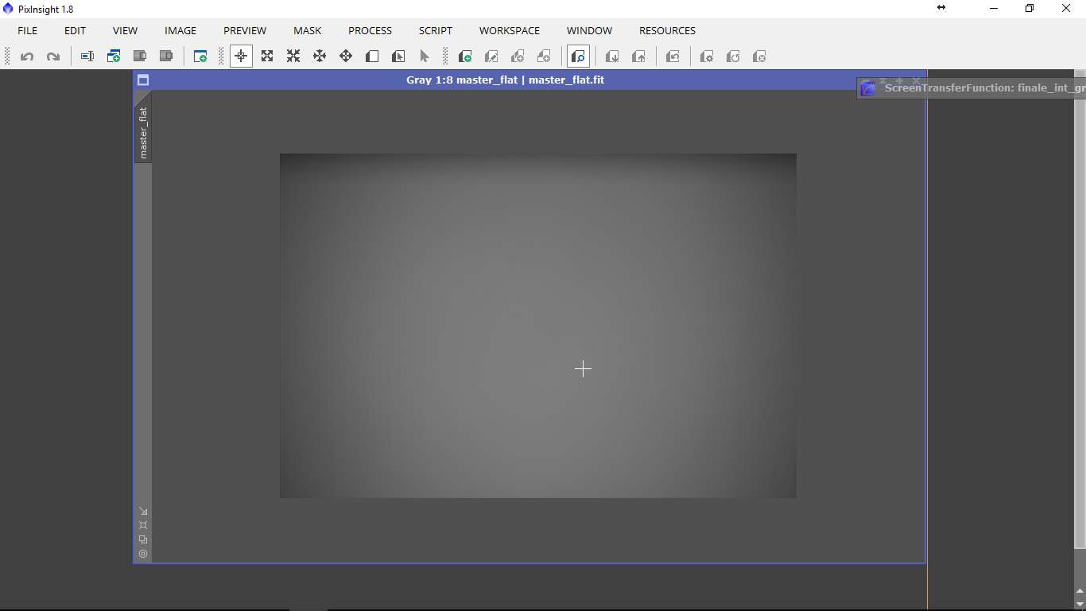Click the gray pointer arrow tool
The height and width of the screenshot is (611, 1086).
(424, 56)
